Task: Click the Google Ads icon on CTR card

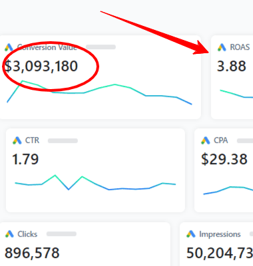Action: pos(17,140)
